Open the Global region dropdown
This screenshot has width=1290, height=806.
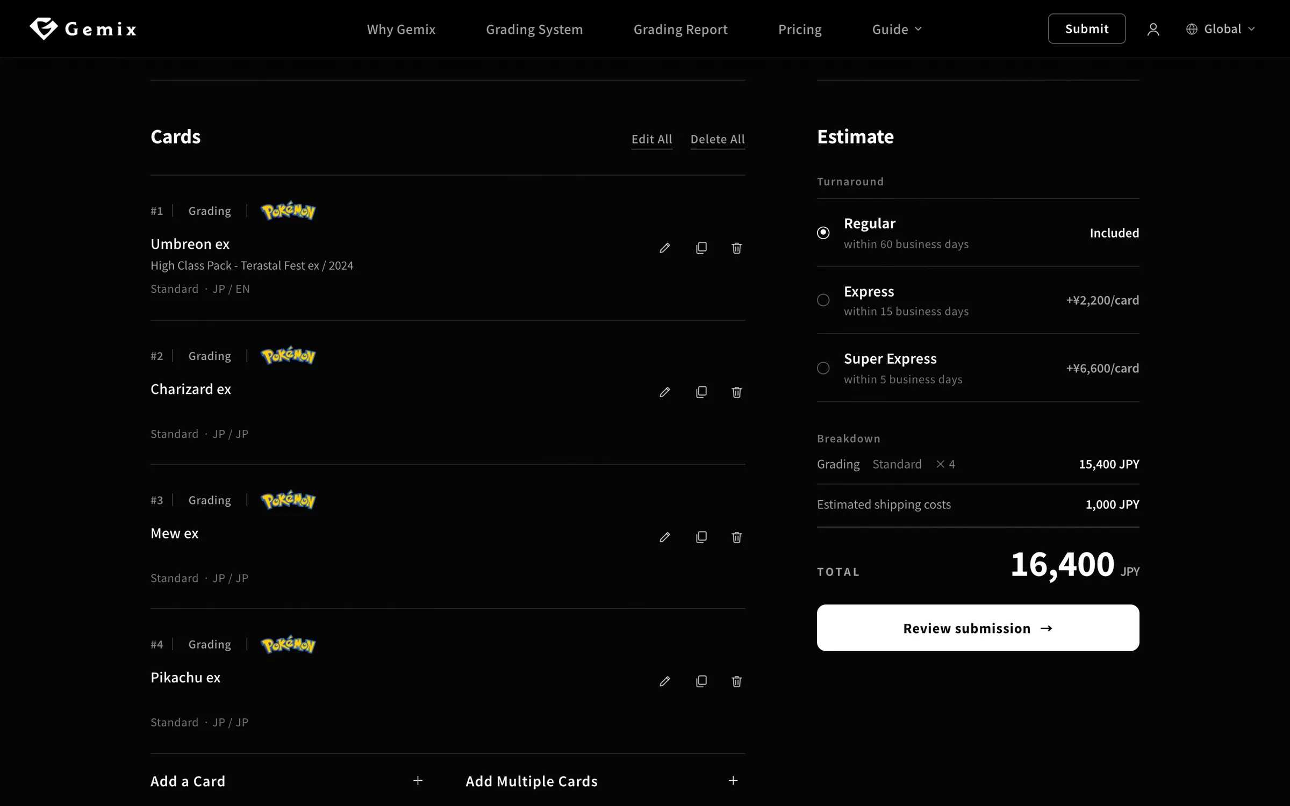[1221, 29]
